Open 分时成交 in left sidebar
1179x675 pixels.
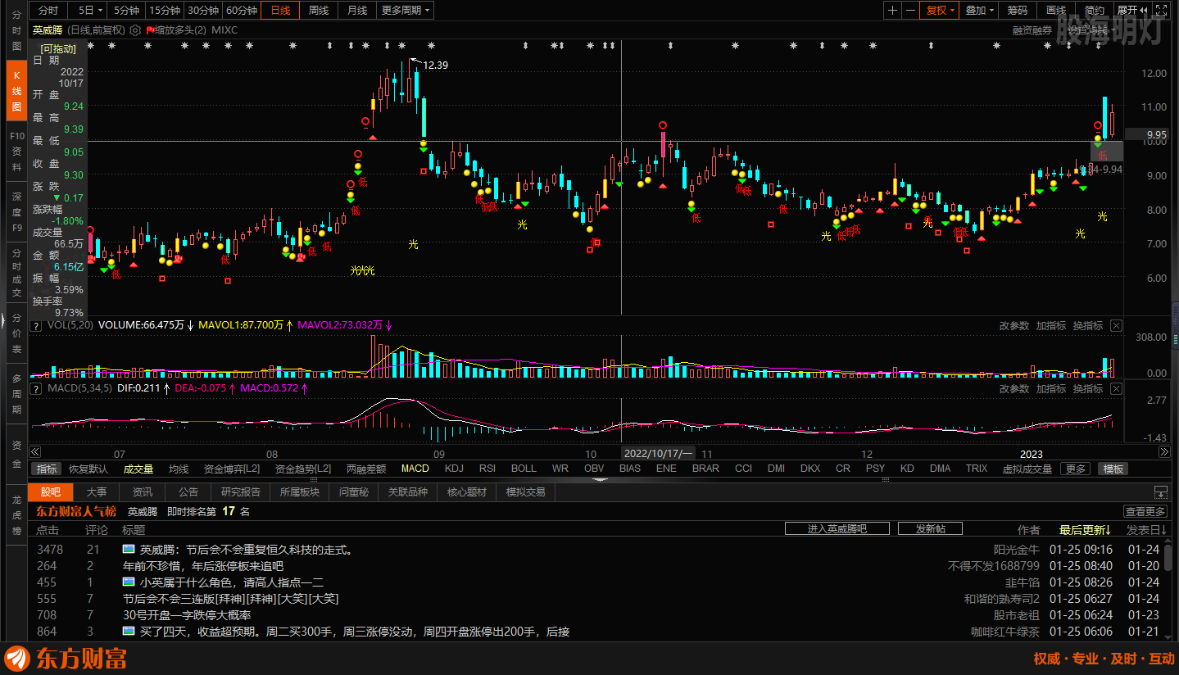16,273
